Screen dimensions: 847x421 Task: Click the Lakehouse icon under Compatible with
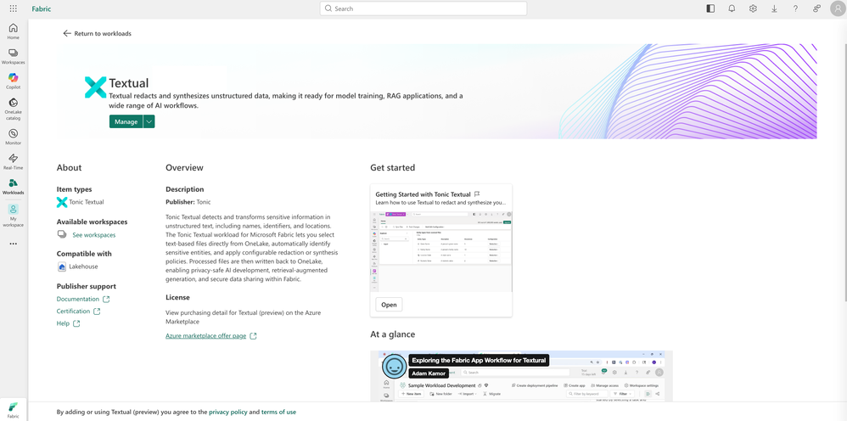click(x=62, y=267)
